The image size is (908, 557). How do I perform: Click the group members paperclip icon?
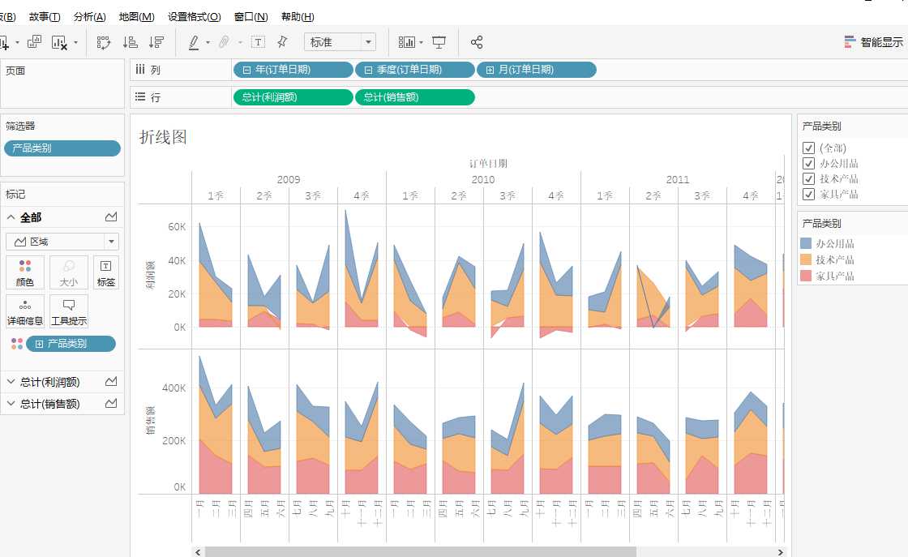pos(224,42)
